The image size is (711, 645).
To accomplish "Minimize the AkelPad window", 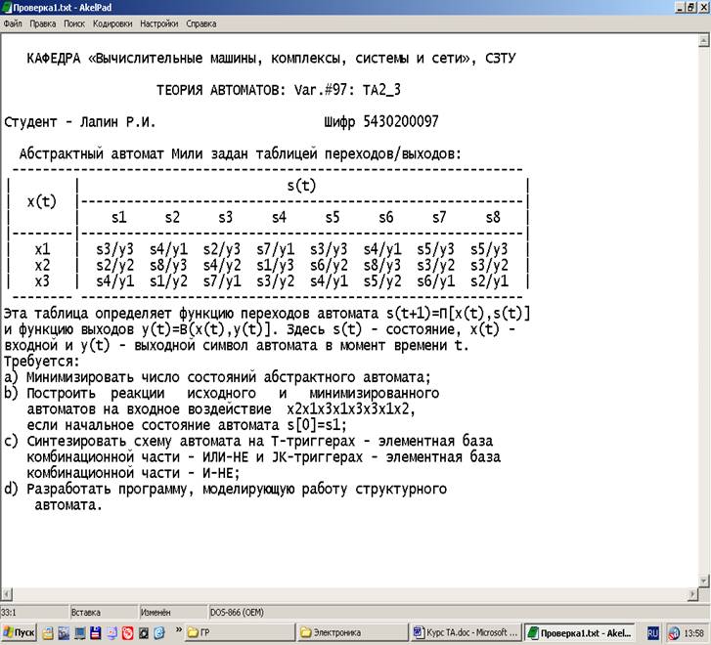I will pos(680,7).
